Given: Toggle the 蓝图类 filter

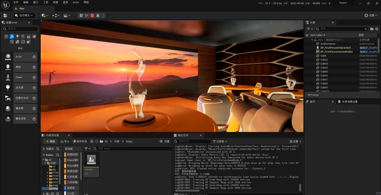Looking at the screenshot, I should pyautogui.click(x=72, y=188).
